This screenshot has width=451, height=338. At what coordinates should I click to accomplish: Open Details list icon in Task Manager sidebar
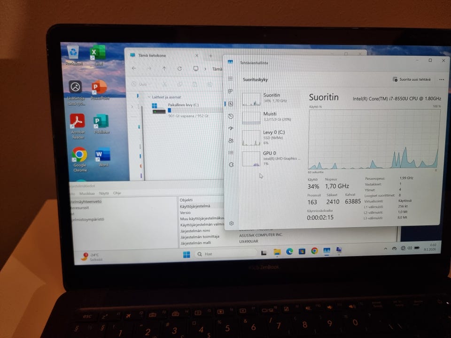[231, 153]
